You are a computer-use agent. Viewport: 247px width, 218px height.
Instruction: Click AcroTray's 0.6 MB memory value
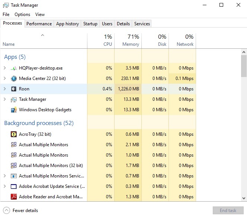(132, 134)
